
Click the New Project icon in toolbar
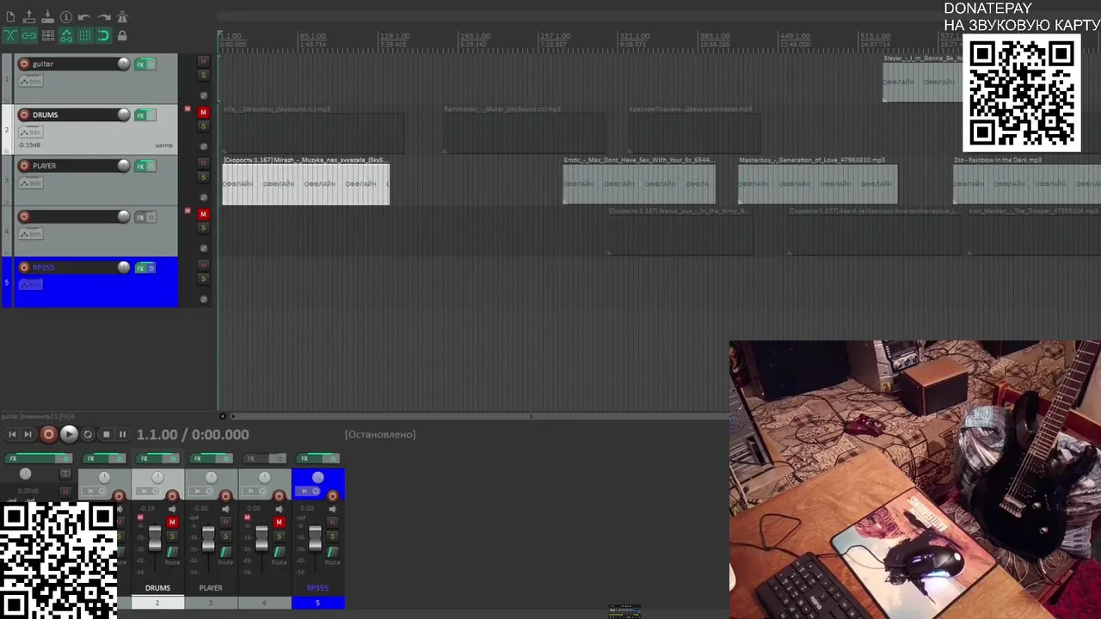pyautogui.click(x=10, y=17)
